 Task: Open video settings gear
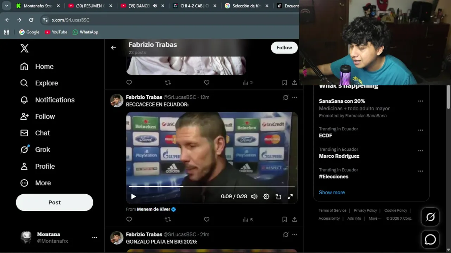click(266, 196)
